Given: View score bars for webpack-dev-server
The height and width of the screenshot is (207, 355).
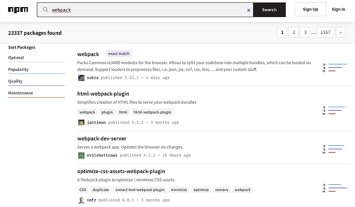Looking at the screenshot, I should click(334, 149).
